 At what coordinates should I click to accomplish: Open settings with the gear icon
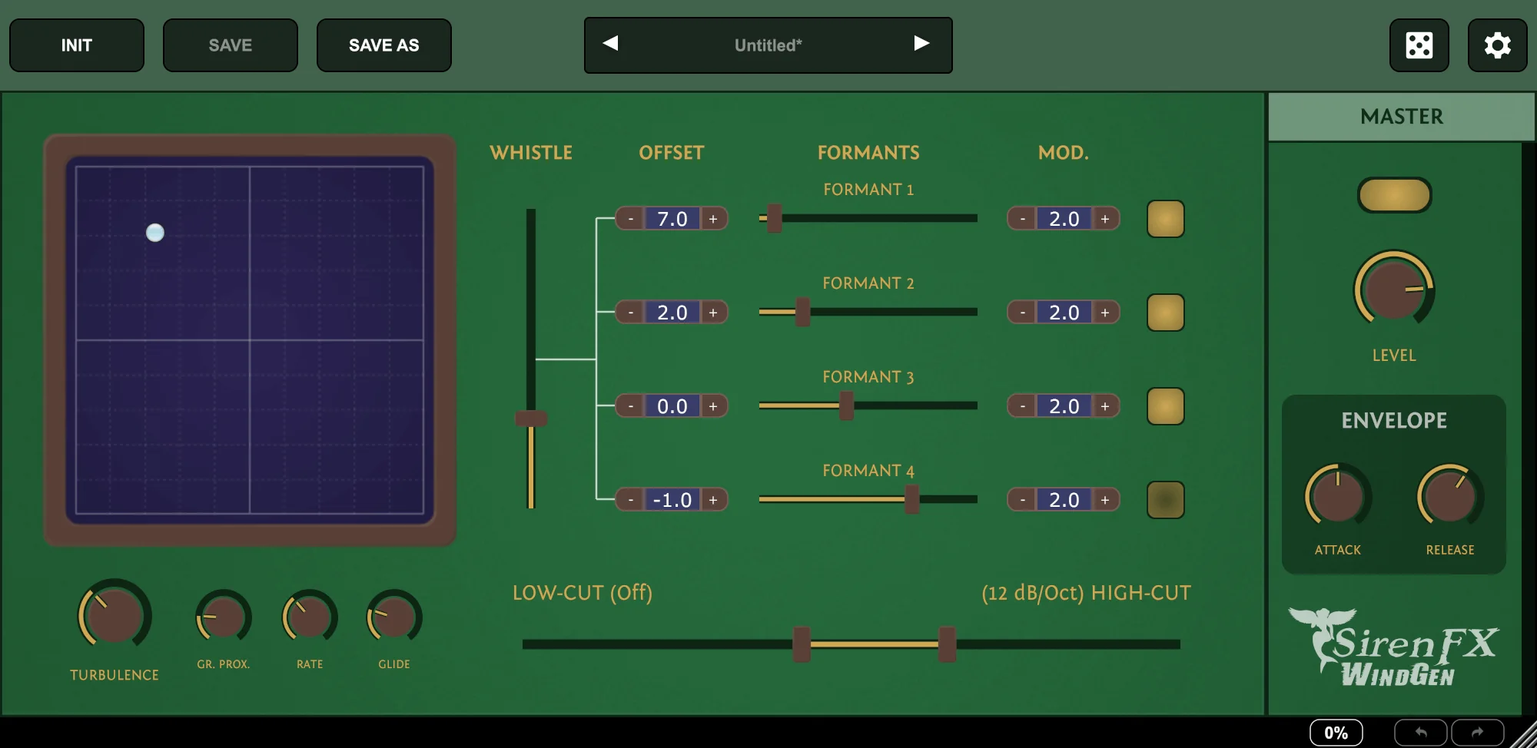click(1497, 45)
